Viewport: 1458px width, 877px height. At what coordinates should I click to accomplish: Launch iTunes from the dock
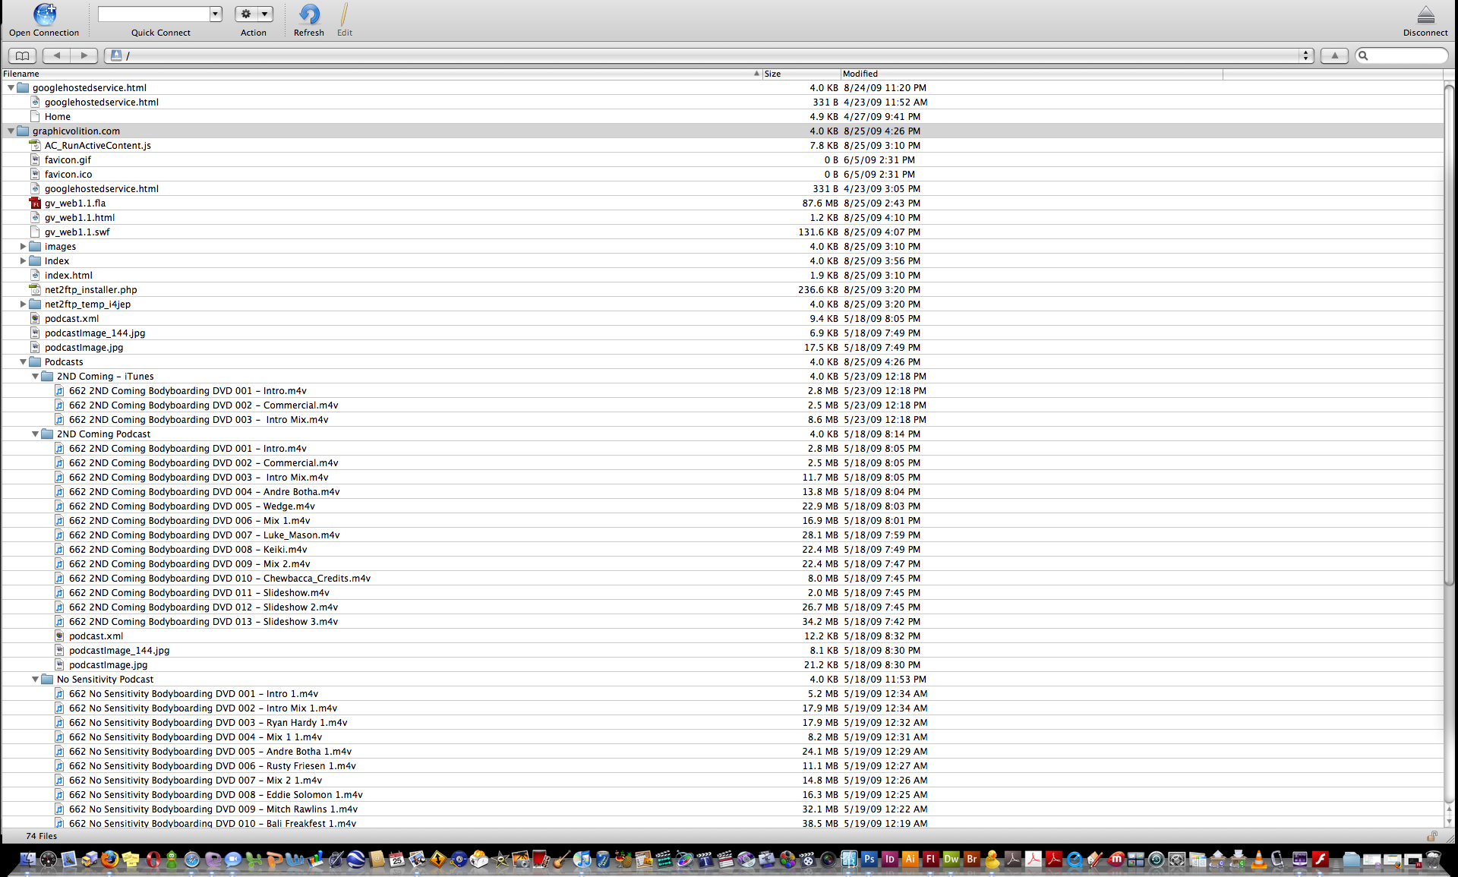(x=582, y=860)
